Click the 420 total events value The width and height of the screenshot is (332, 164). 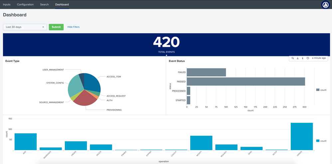166,42
